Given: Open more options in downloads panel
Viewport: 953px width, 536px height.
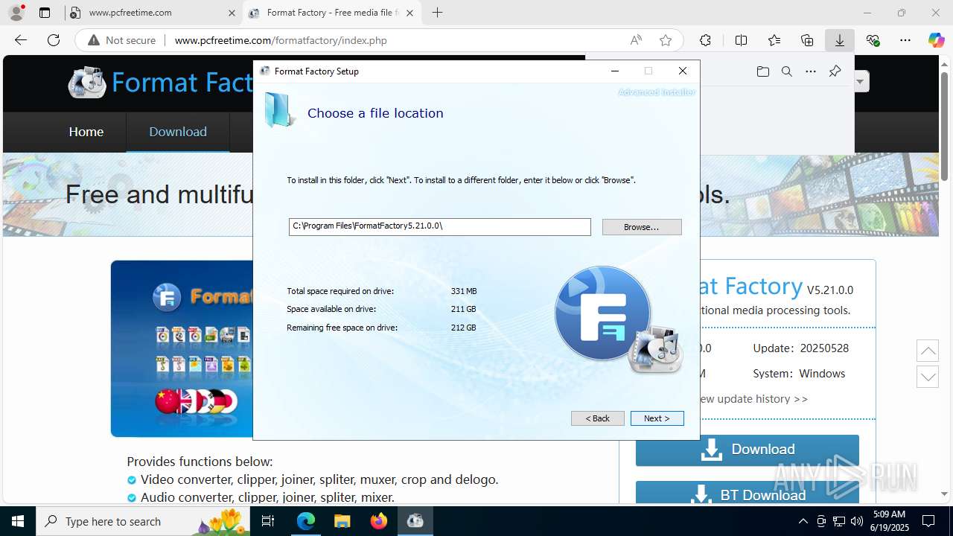Looking at the screenshot, I should pyautogui.click(x=811, y=71).
